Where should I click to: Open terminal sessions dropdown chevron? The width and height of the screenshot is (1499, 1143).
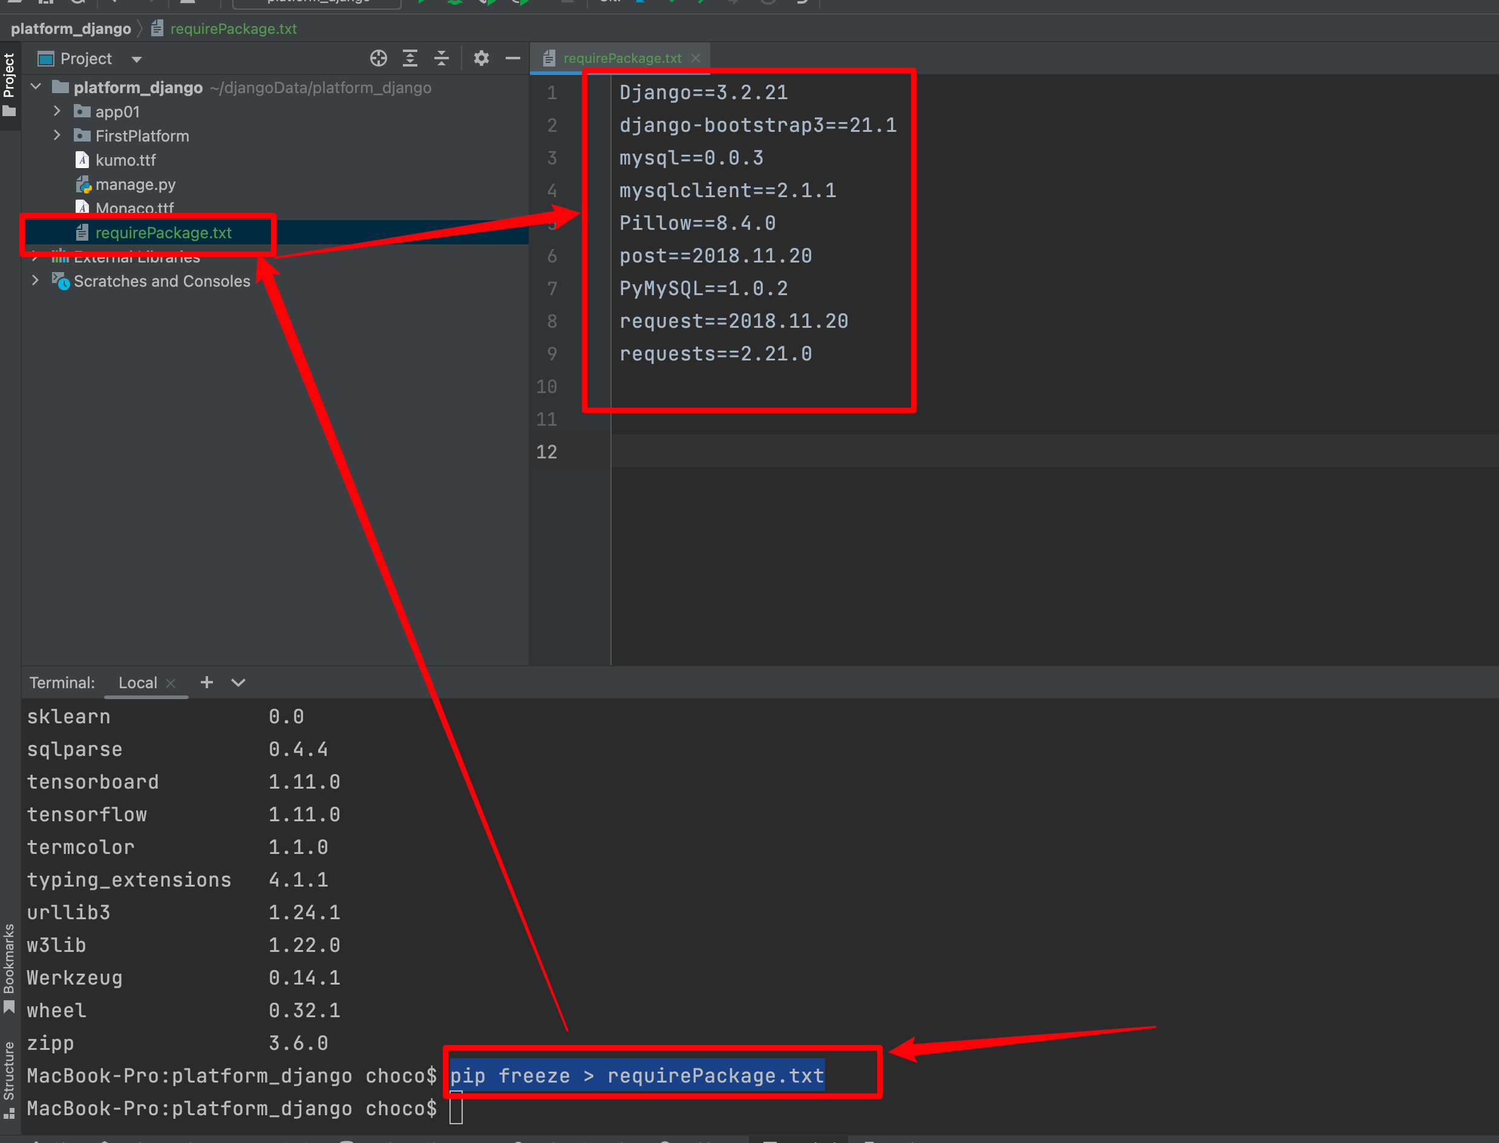(238, 682)
